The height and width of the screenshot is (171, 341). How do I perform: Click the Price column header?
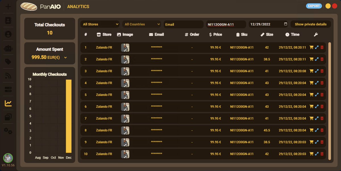(215, 34)
